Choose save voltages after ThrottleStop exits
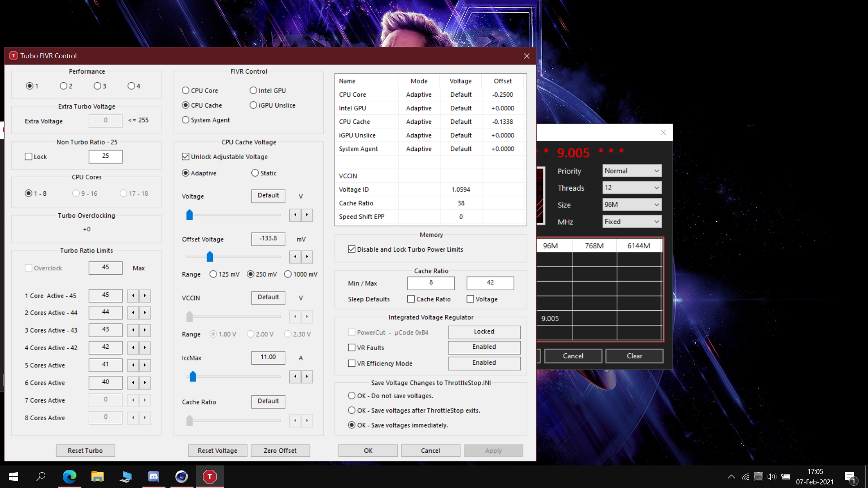 (414, 410)
